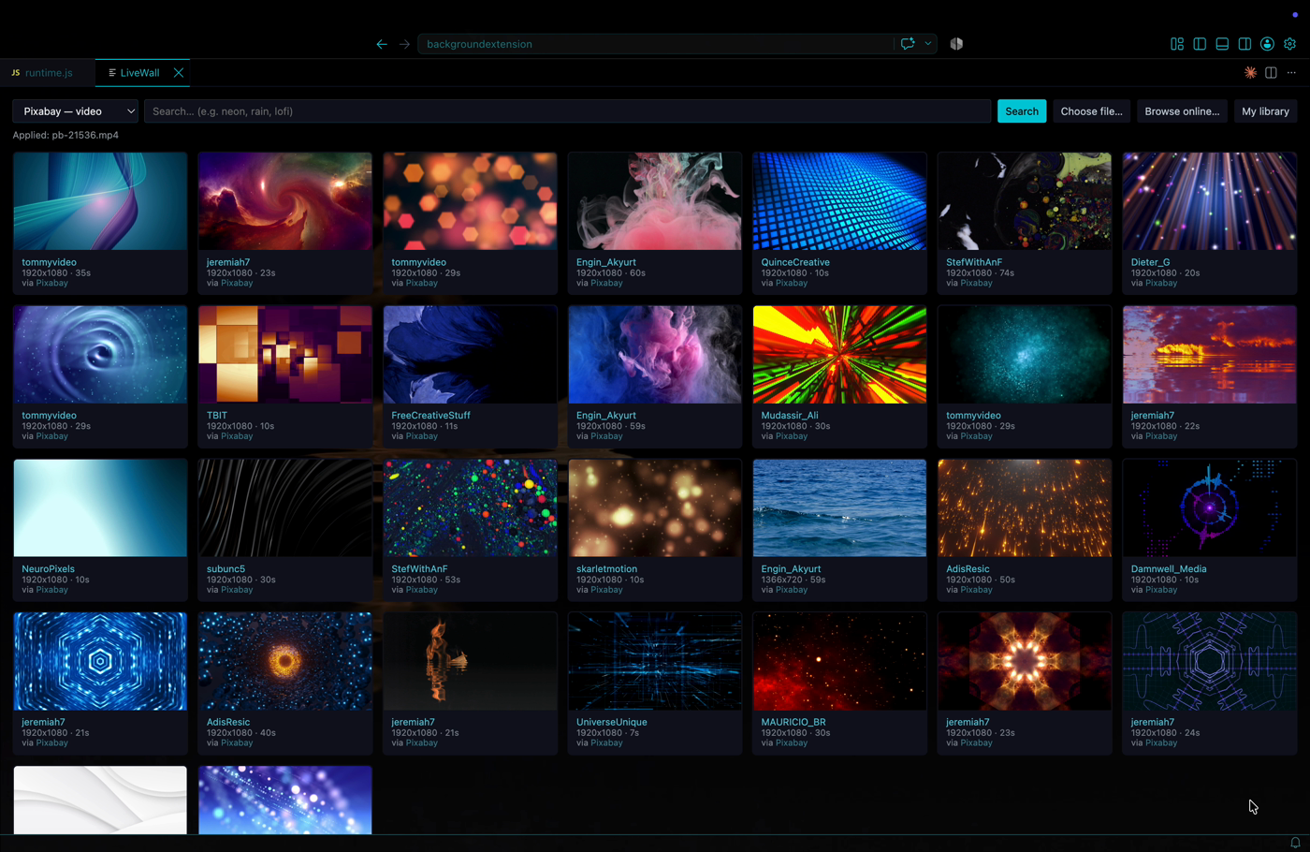Open My library

1265,111
